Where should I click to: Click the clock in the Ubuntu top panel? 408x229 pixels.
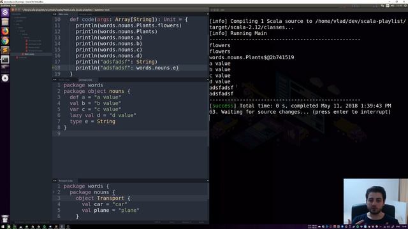click(x=399, y=6)
